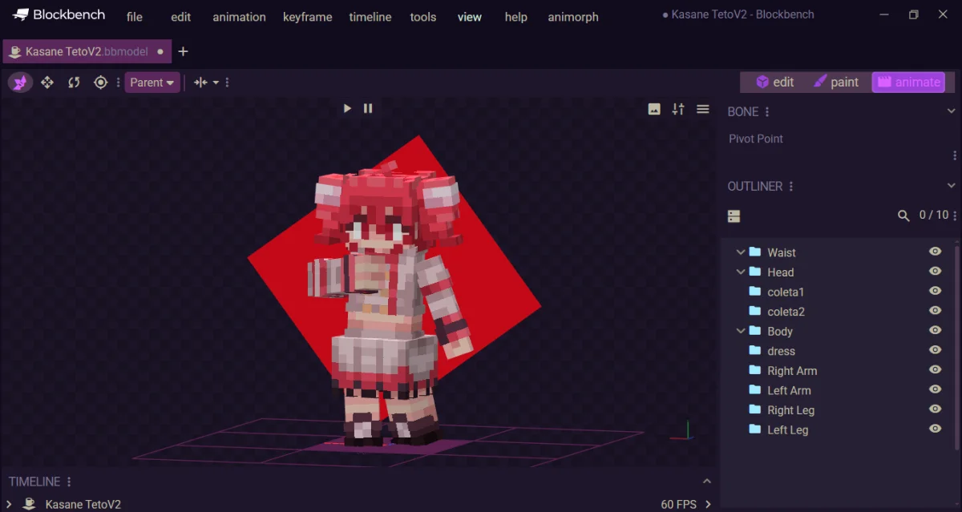Open BONE panel options dots
962x512 pixels.
coord(767,112)
